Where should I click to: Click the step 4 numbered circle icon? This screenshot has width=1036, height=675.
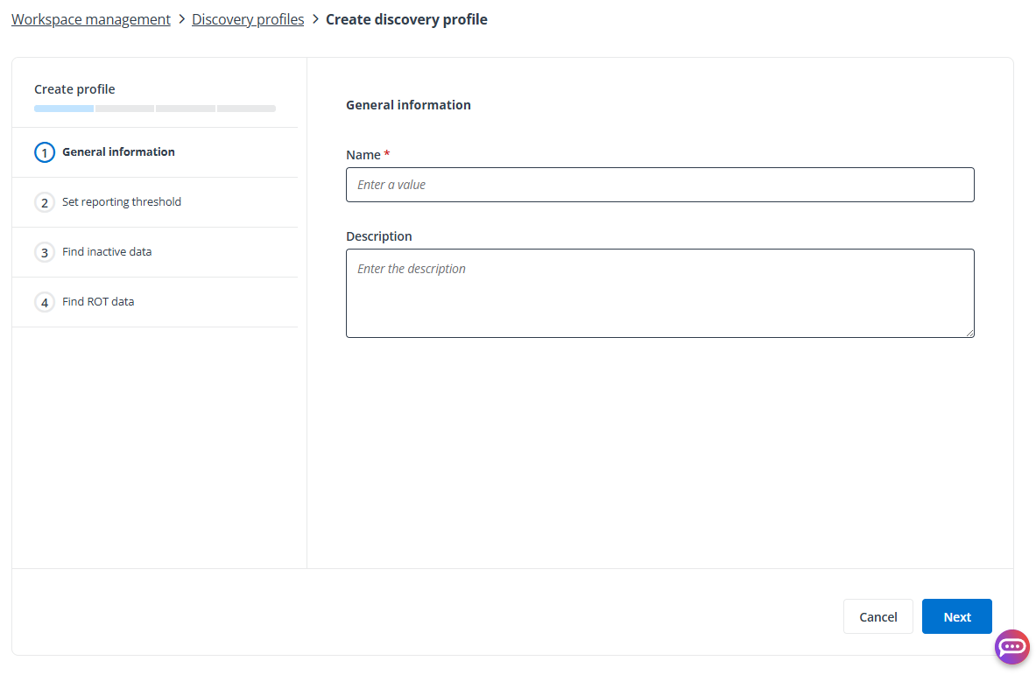pyautogui.click(x=45, y=301)
